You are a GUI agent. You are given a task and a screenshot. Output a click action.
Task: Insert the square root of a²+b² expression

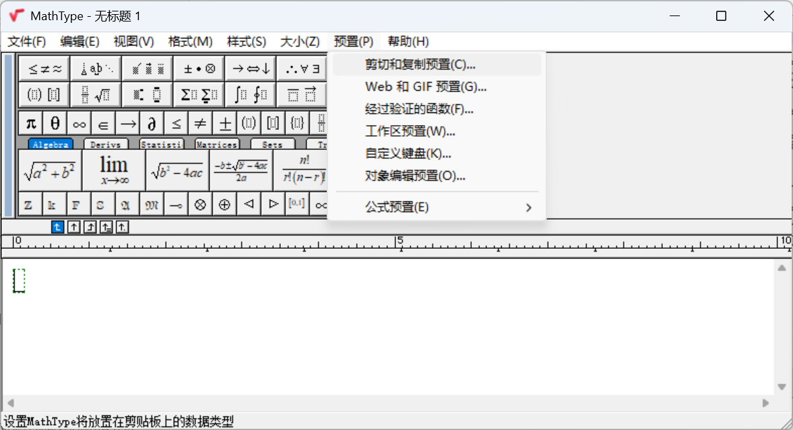[x=50, y=171]
